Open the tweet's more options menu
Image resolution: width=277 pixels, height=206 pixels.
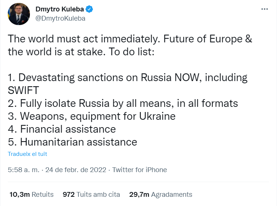coord(264,9)
